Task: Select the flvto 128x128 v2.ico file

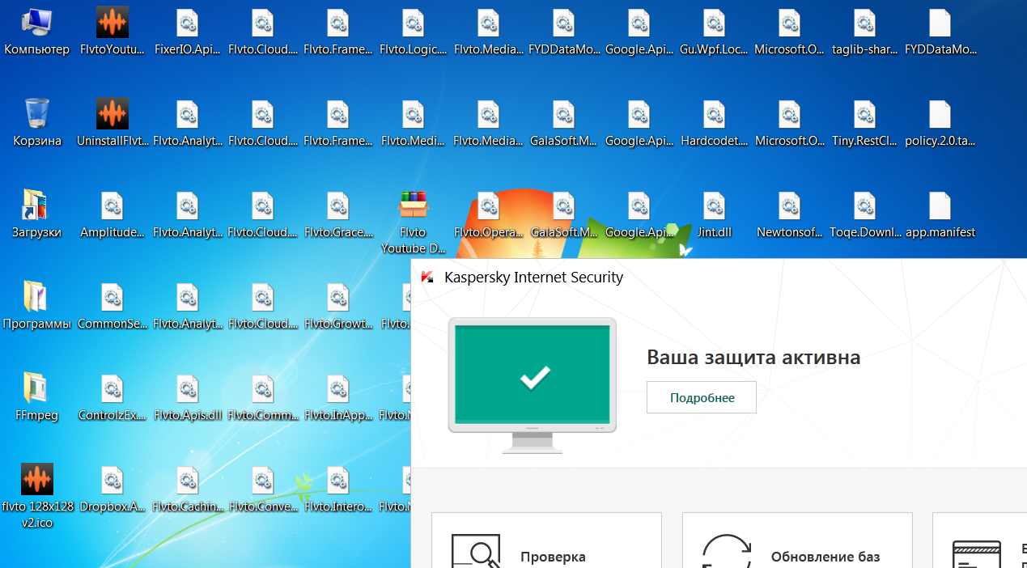Action: (37, 496)
